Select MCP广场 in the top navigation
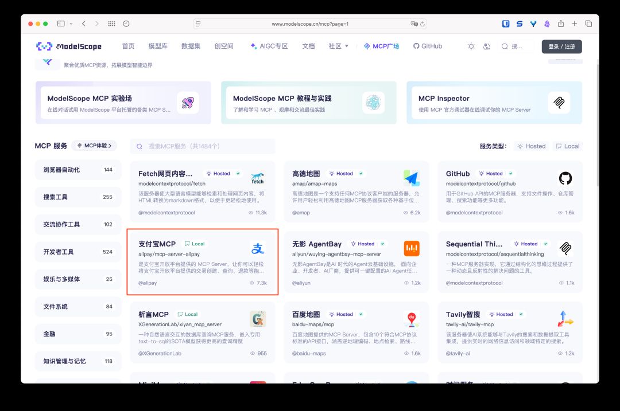The width and height of the screenshot is (620, 411). [x=382, y=46]
